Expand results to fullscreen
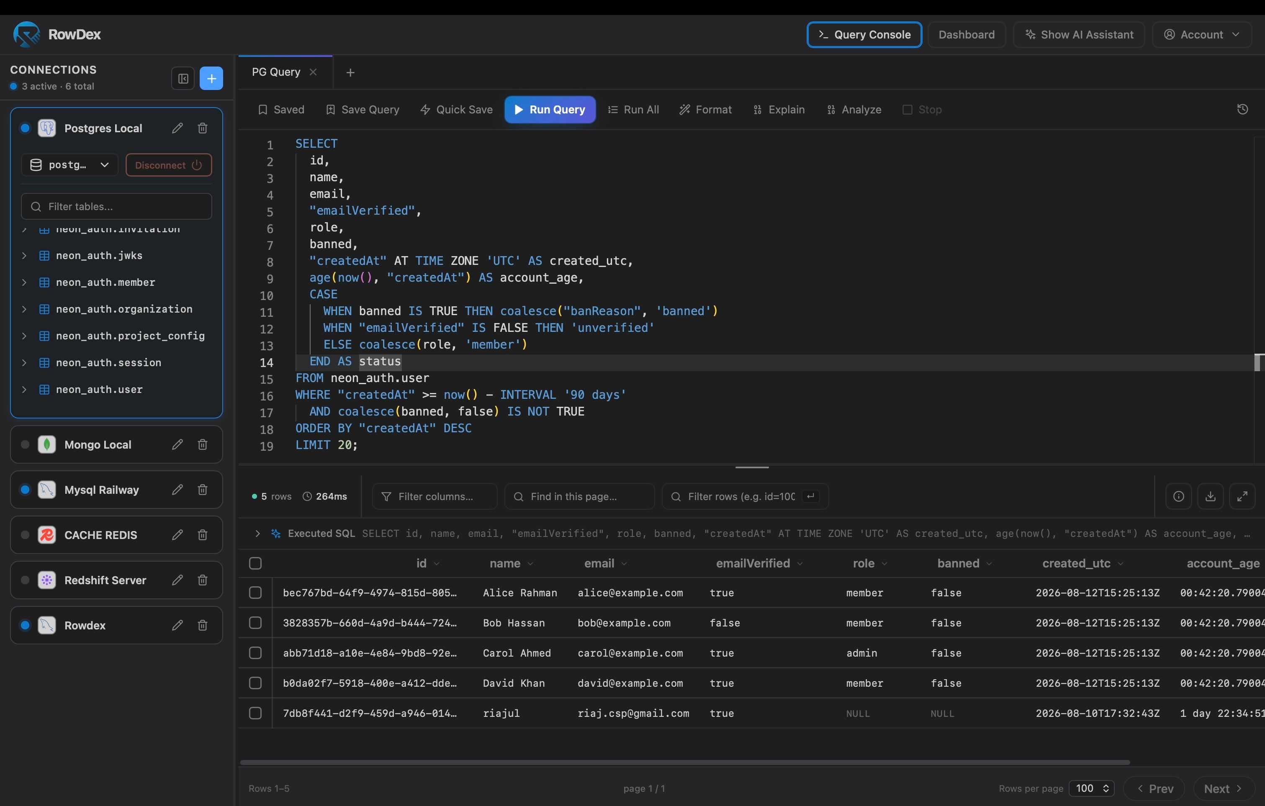 (1242, 497)
